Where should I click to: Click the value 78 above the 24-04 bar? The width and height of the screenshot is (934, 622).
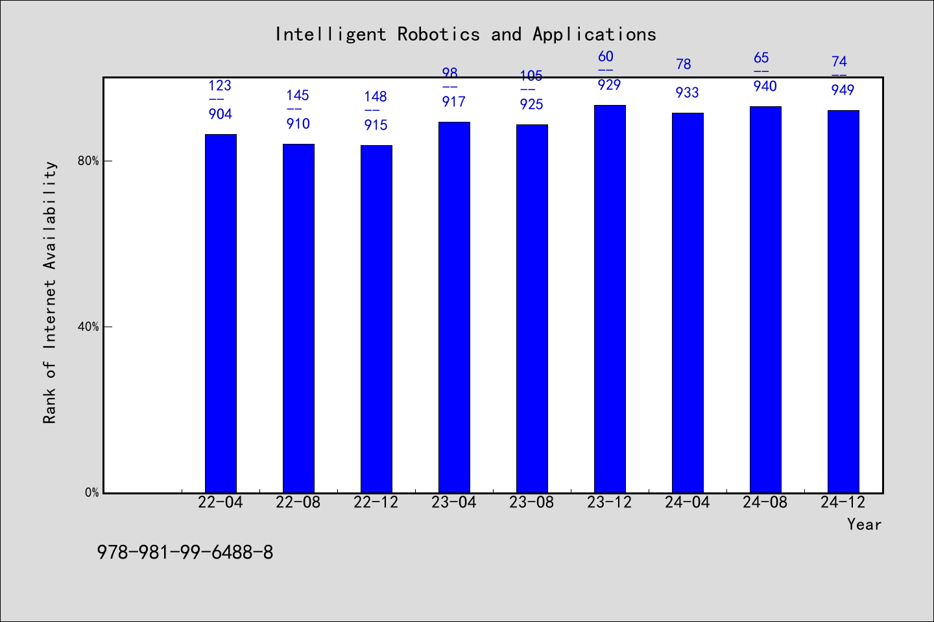[684, 64]
